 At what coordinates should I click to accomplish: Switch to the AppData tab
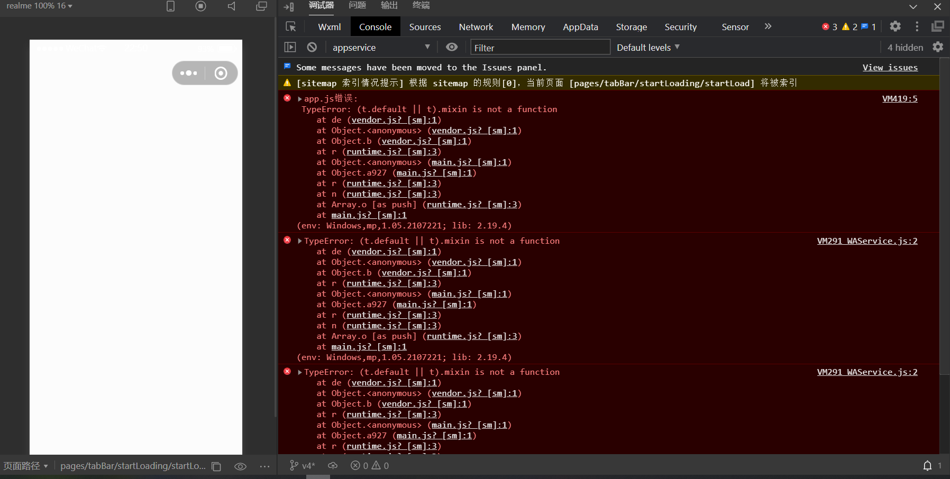[x=580, y=27]
